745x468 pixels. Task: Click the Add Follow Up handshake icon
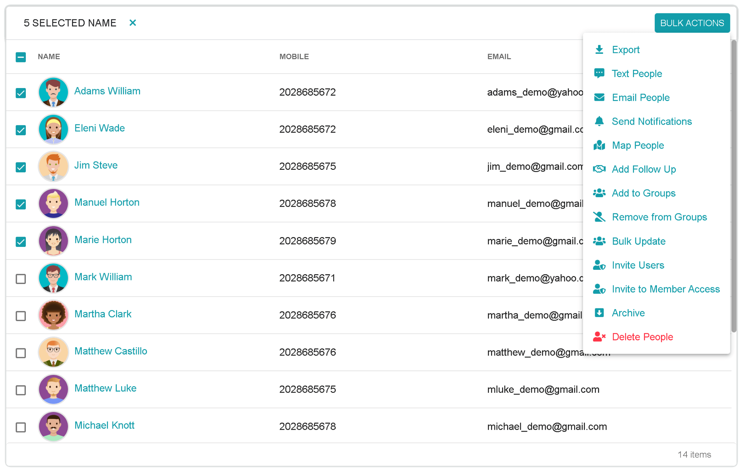coord(599,169)
